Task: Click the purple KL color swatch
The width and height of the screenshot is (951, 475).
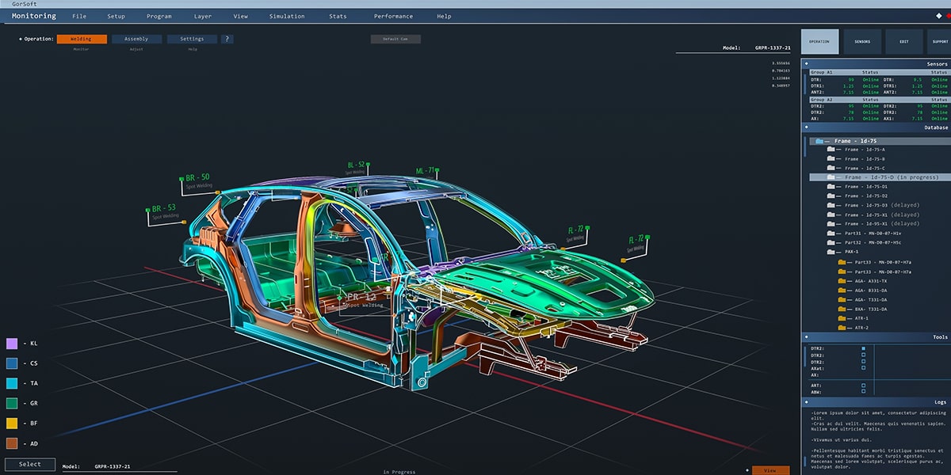Action: pyautogui.click(x=12, y=344)
